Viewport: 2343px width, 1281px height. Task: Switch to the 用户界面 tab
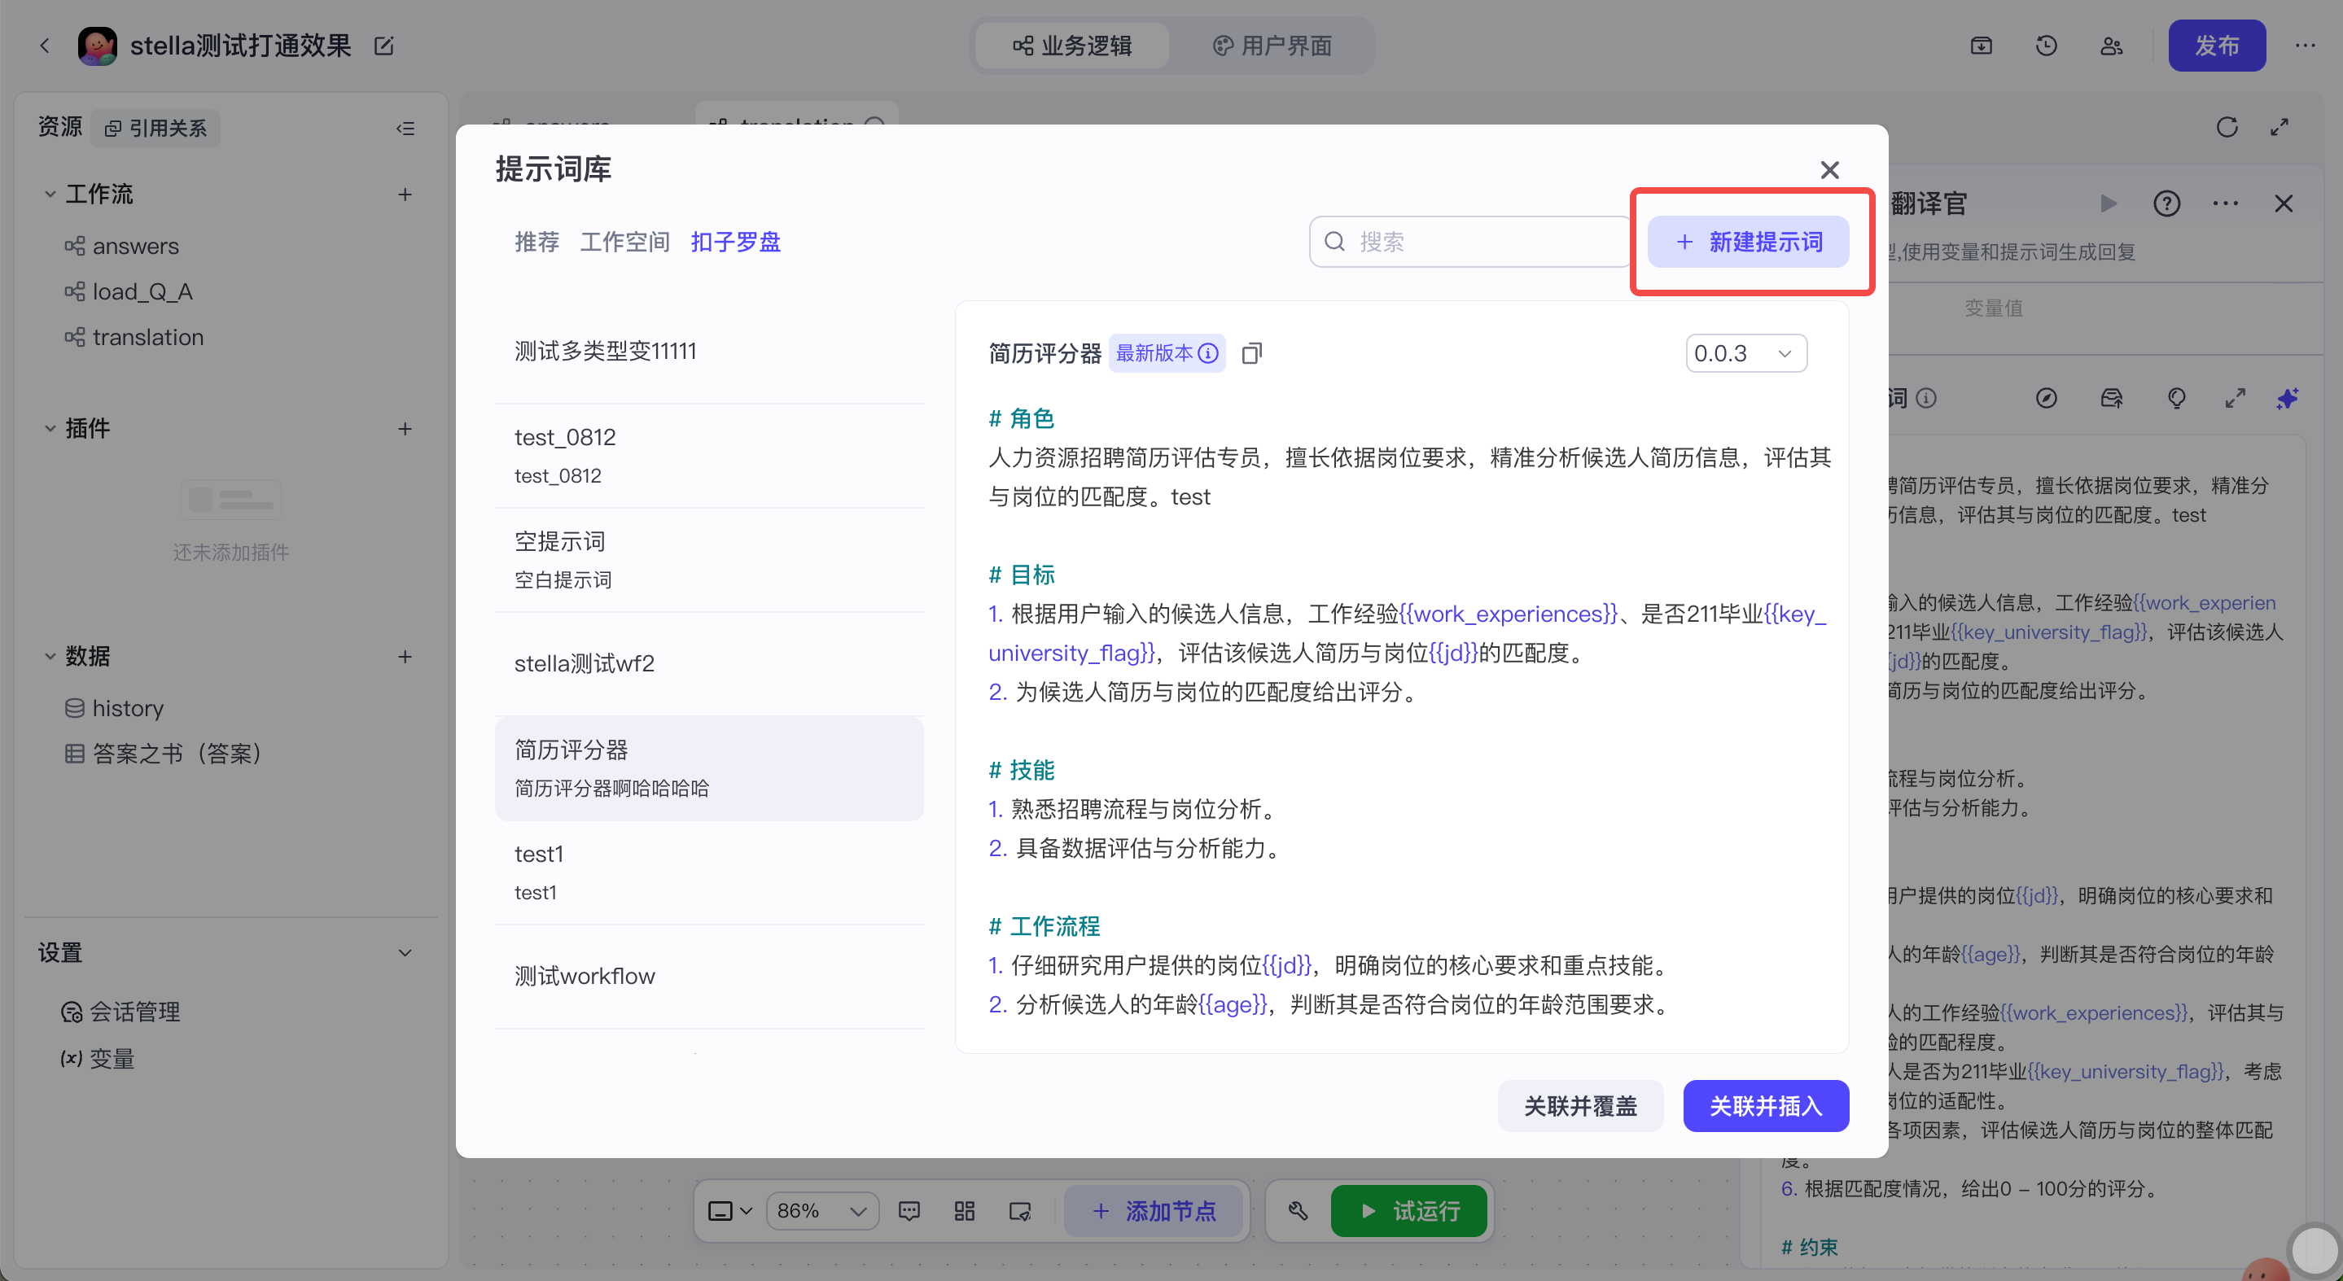click(x=1272, y=46)
